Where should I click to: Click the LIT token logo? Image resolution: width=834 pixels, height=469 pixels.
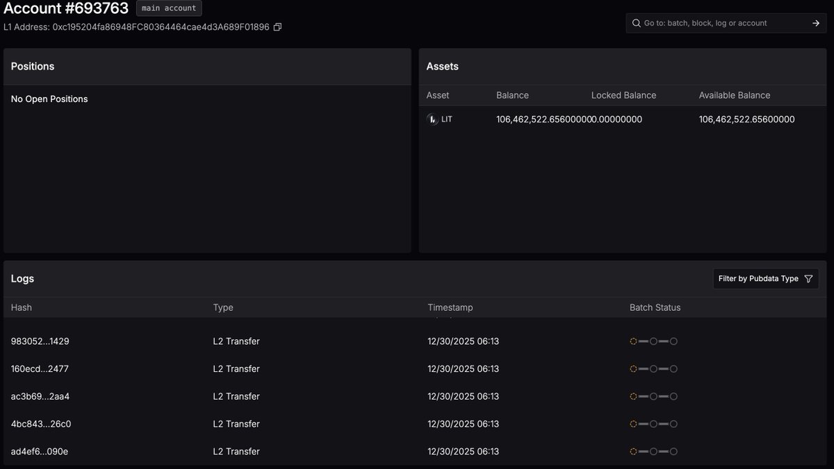(x=432, y=119)
